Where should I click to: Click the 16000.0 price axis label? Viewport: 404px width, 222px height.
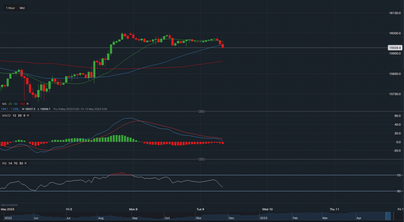coord(395,33)
